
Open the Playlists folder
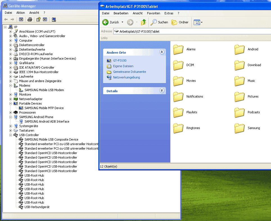point(185,112)
